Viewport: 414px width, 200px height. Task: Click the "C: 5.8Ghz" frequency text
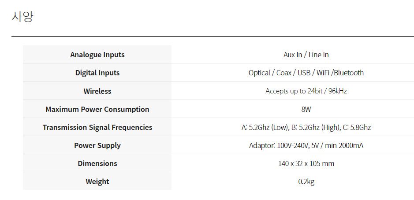[357, 127]
